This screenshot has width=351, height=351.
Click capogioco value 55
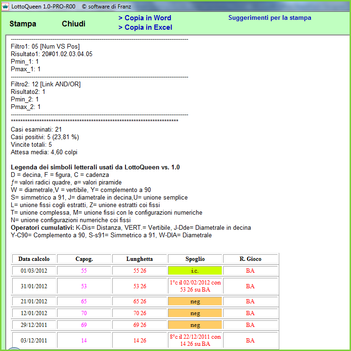(84, 270)
